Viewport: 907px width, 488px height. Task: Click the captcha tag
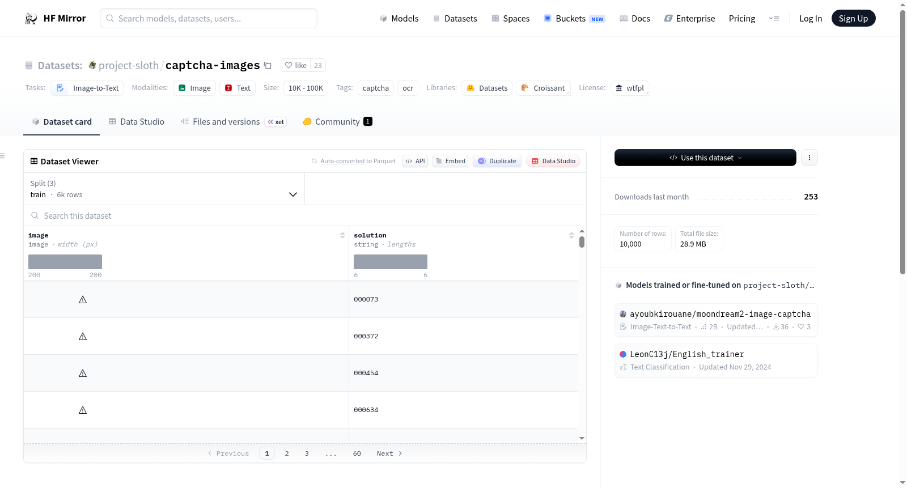[x=376, y=88]
